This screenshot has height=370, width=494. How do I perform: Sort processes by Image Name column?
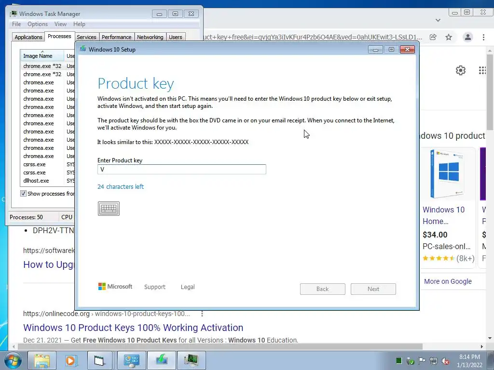[x=42, y=56]
